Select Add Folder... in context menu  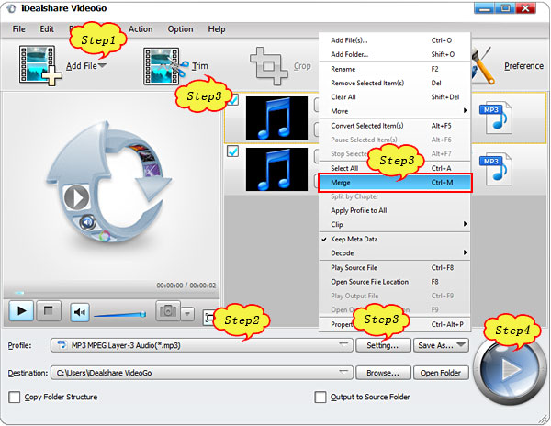(394, 54)
